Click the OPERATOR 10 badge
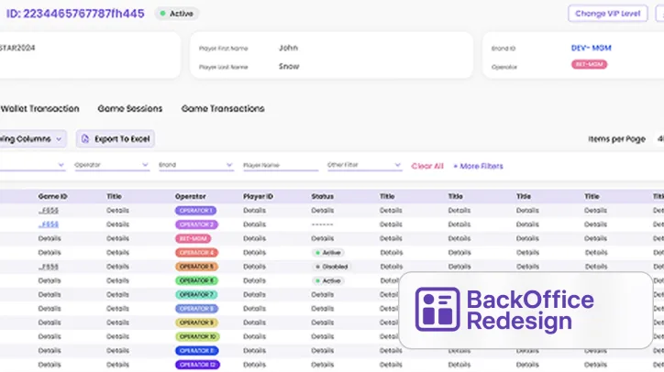664x372 pixels. tap(197, 336)
